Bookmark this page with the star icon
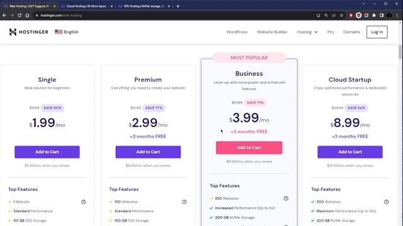Image resolution: width=403 pixels, height=226 pixels. pyautogui.click(x=341, y=15)
